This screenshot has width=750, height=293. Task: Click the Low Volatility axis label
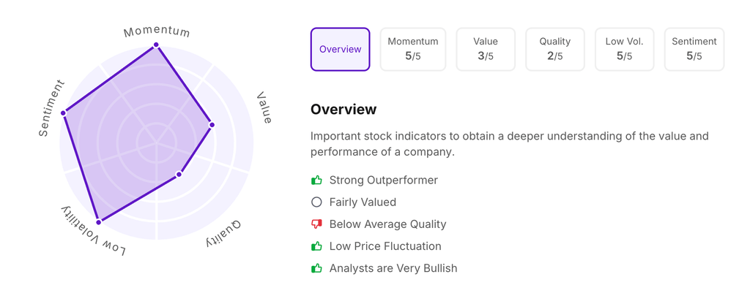(93, 232)
